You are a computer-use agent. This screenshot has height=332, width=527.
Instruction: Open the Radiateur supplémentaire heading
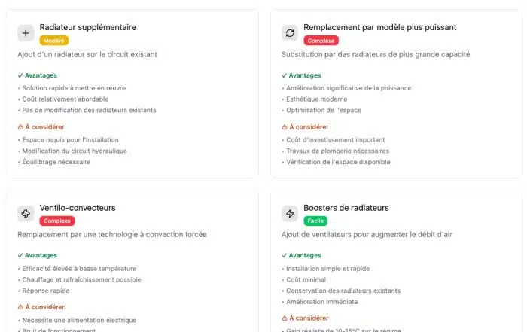[x=87, y=27]
